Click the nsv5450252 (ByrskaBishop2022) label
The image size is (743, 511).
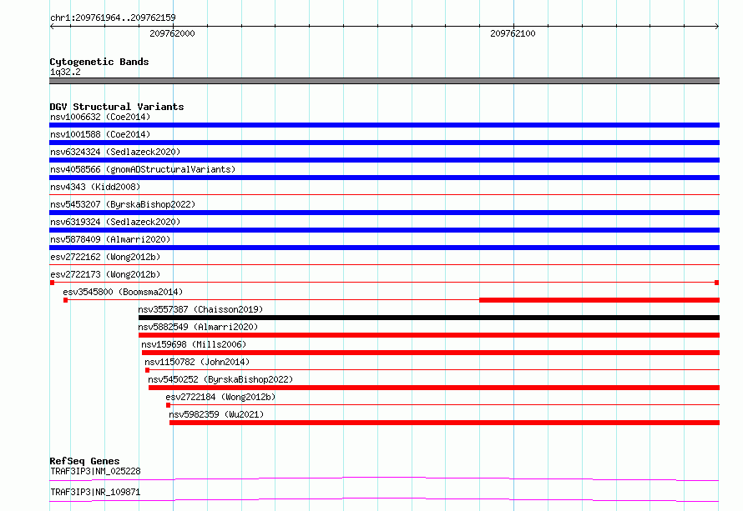point(220,379)
